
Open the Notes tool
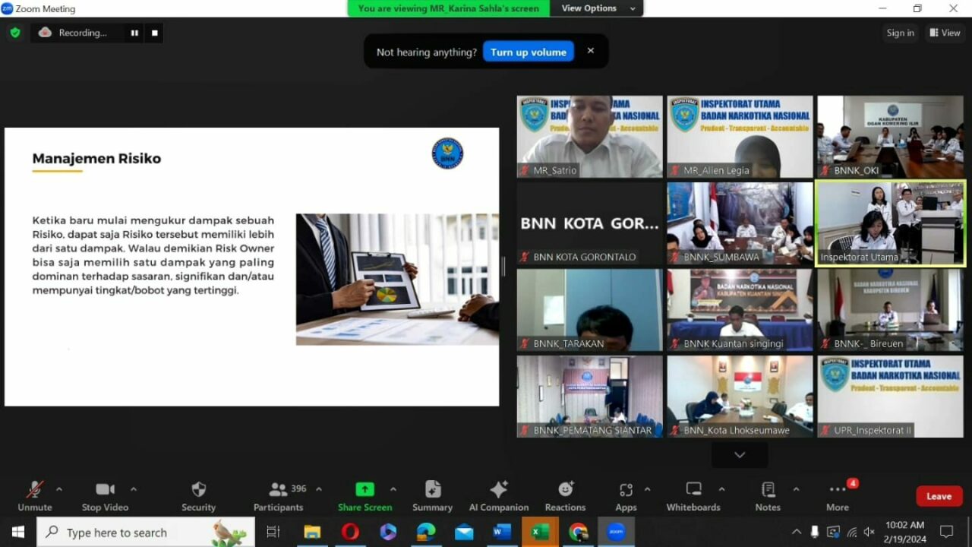[768, 495]
